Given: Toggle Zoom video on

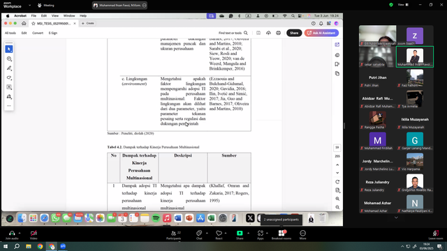Looking at the screenshot, I should [x=34, y=235].
